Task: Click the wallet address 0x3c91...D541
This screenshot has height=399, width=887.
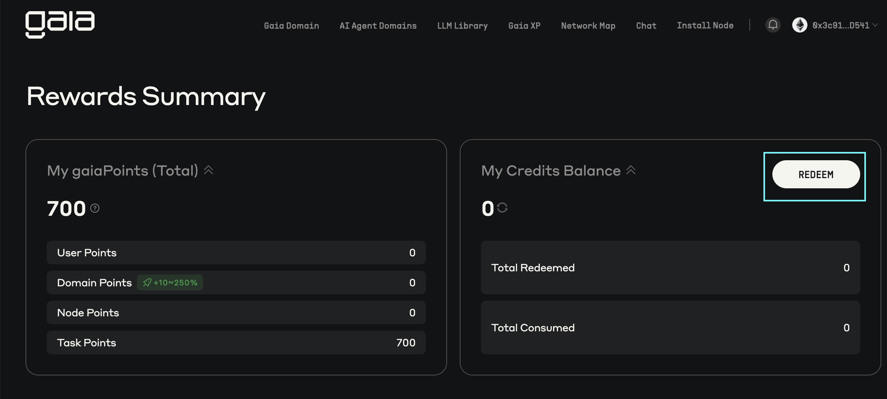Action: click(841, 26)
